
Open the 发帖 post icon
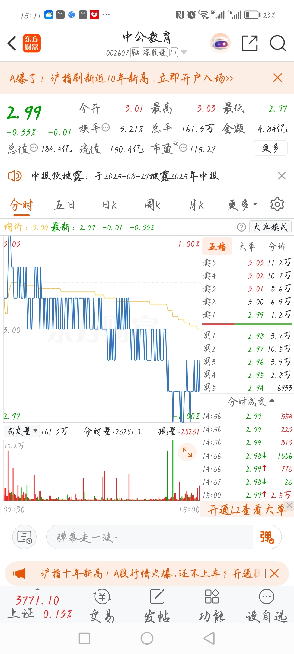click(157, 605)
